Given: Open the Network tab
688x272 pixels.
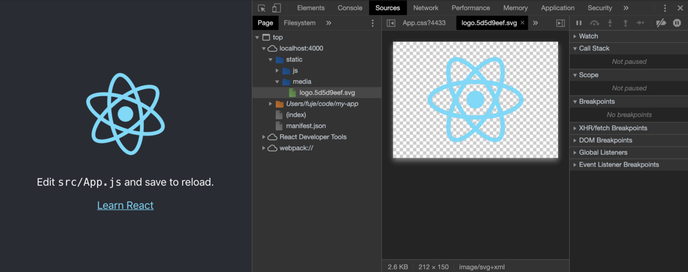Looking at the screenshot, I should [x=426, y=8].
